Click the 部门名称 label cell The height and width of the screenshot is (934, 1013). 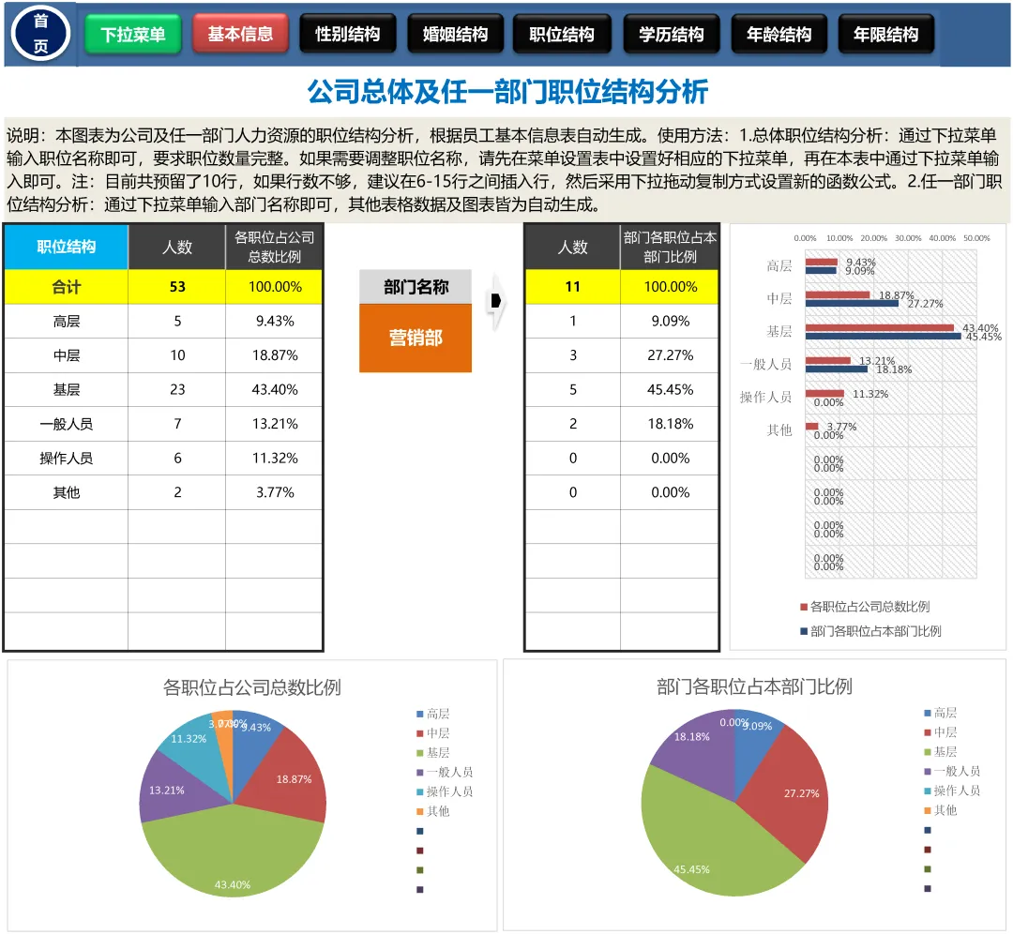click(x=416, y=287)
